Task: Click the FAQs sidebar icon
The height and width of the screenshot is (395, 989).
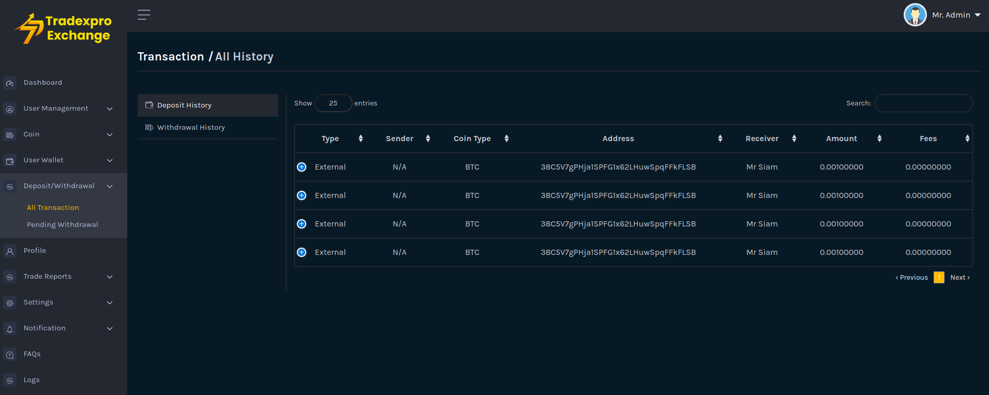Action: [x=10, y=355]
